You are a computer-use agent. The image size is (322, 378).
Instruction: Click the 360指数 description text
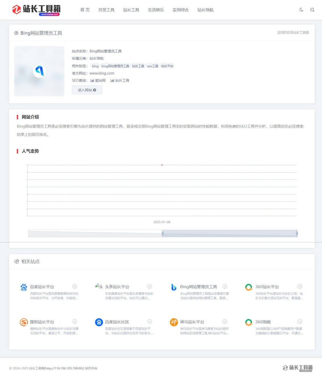click(279, 331)
